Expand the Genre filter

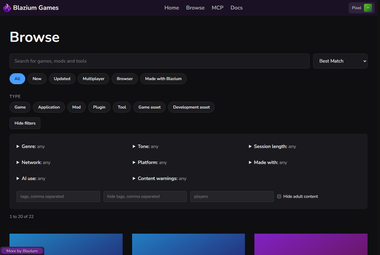[x=31, y=146]
